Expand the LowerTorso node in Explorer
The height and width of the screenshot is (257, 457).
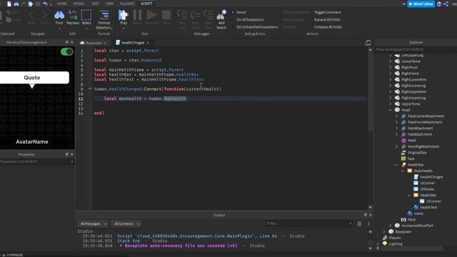click(391, 61)
